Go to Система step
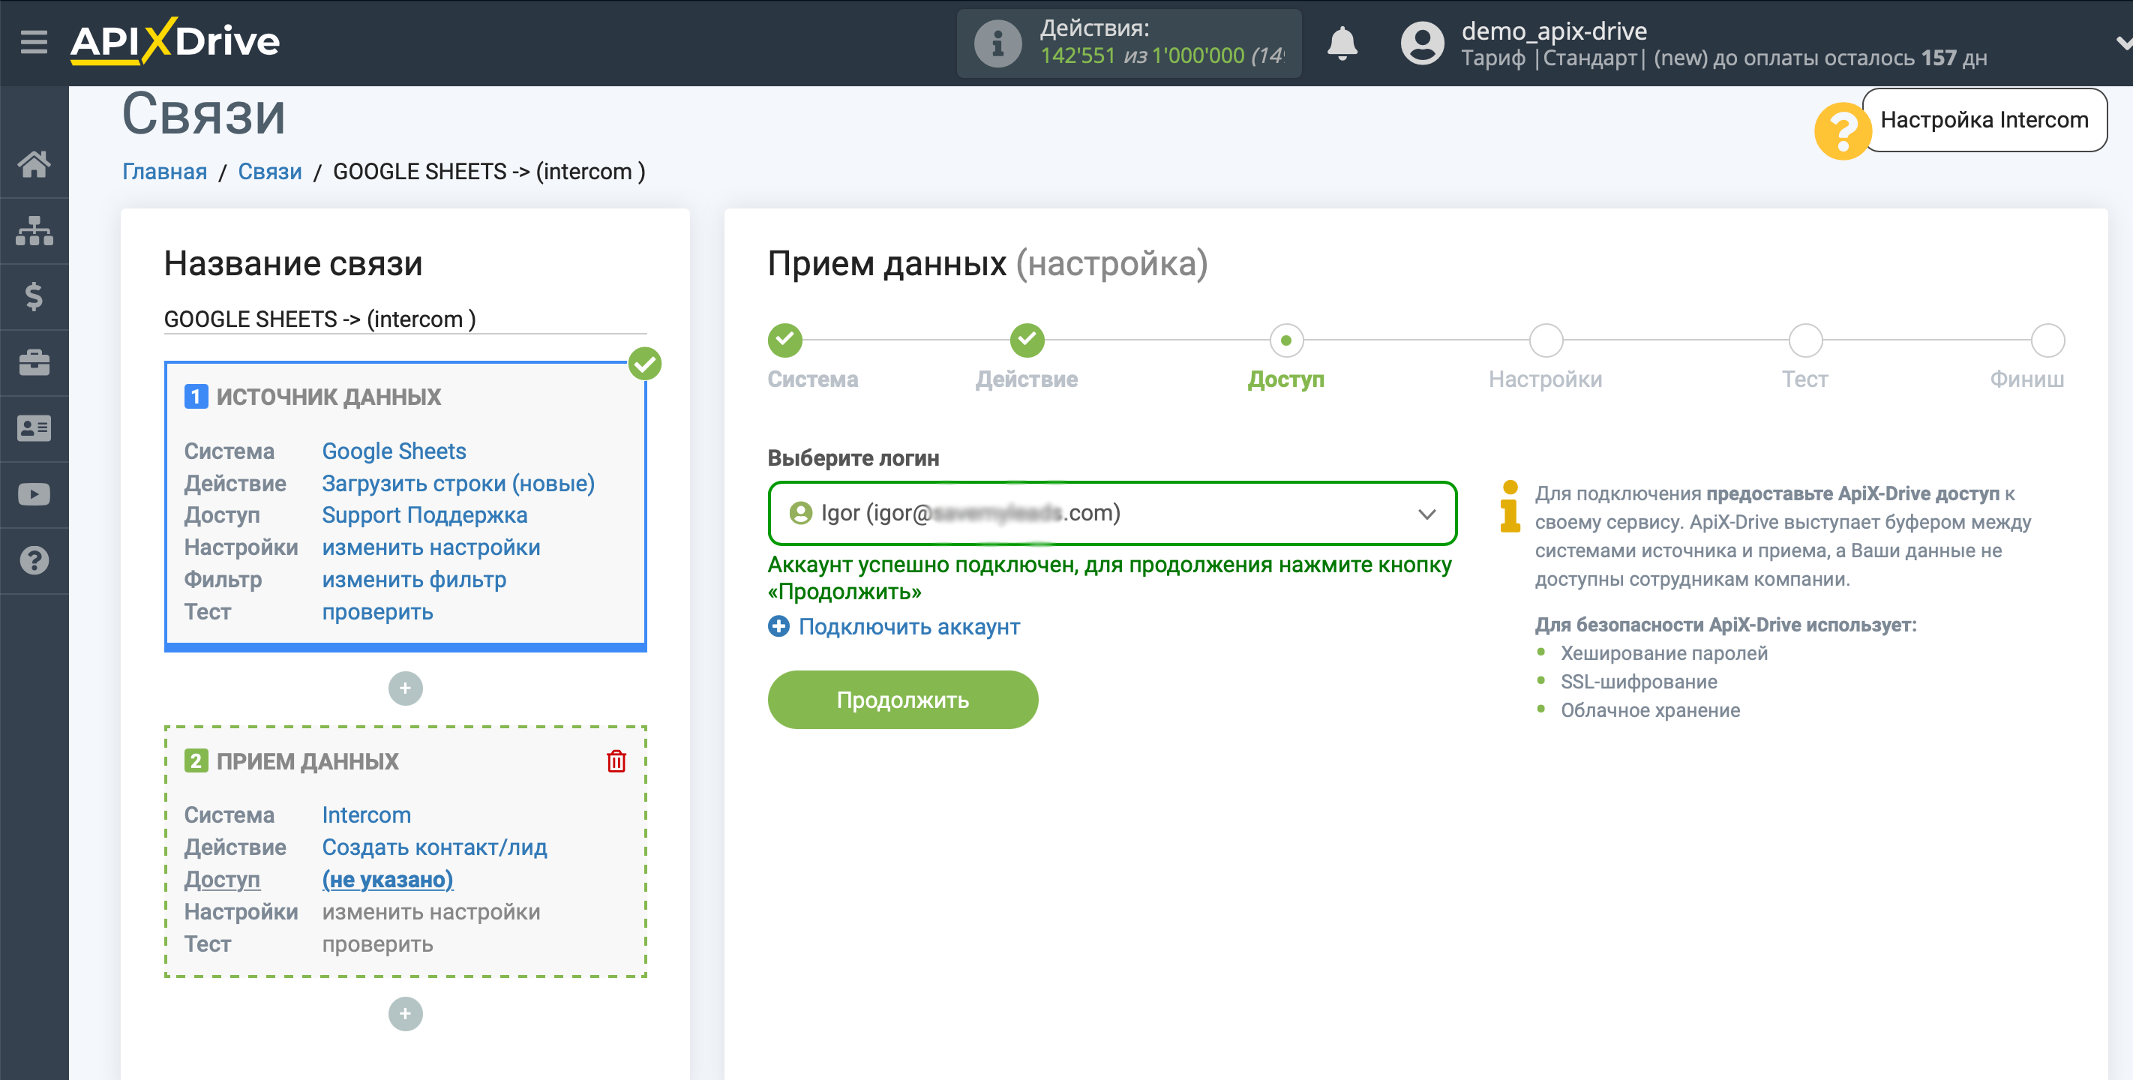The image size is (2133, 1080). 784,340
